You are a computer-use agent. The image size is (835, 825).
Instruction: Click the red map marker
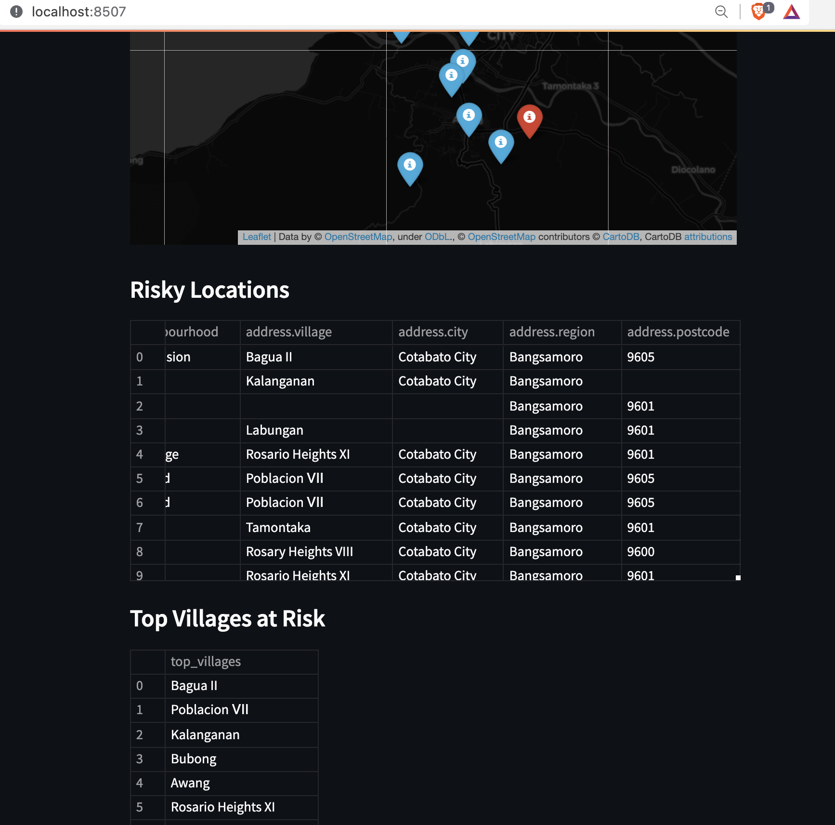[x=530, y=121]
